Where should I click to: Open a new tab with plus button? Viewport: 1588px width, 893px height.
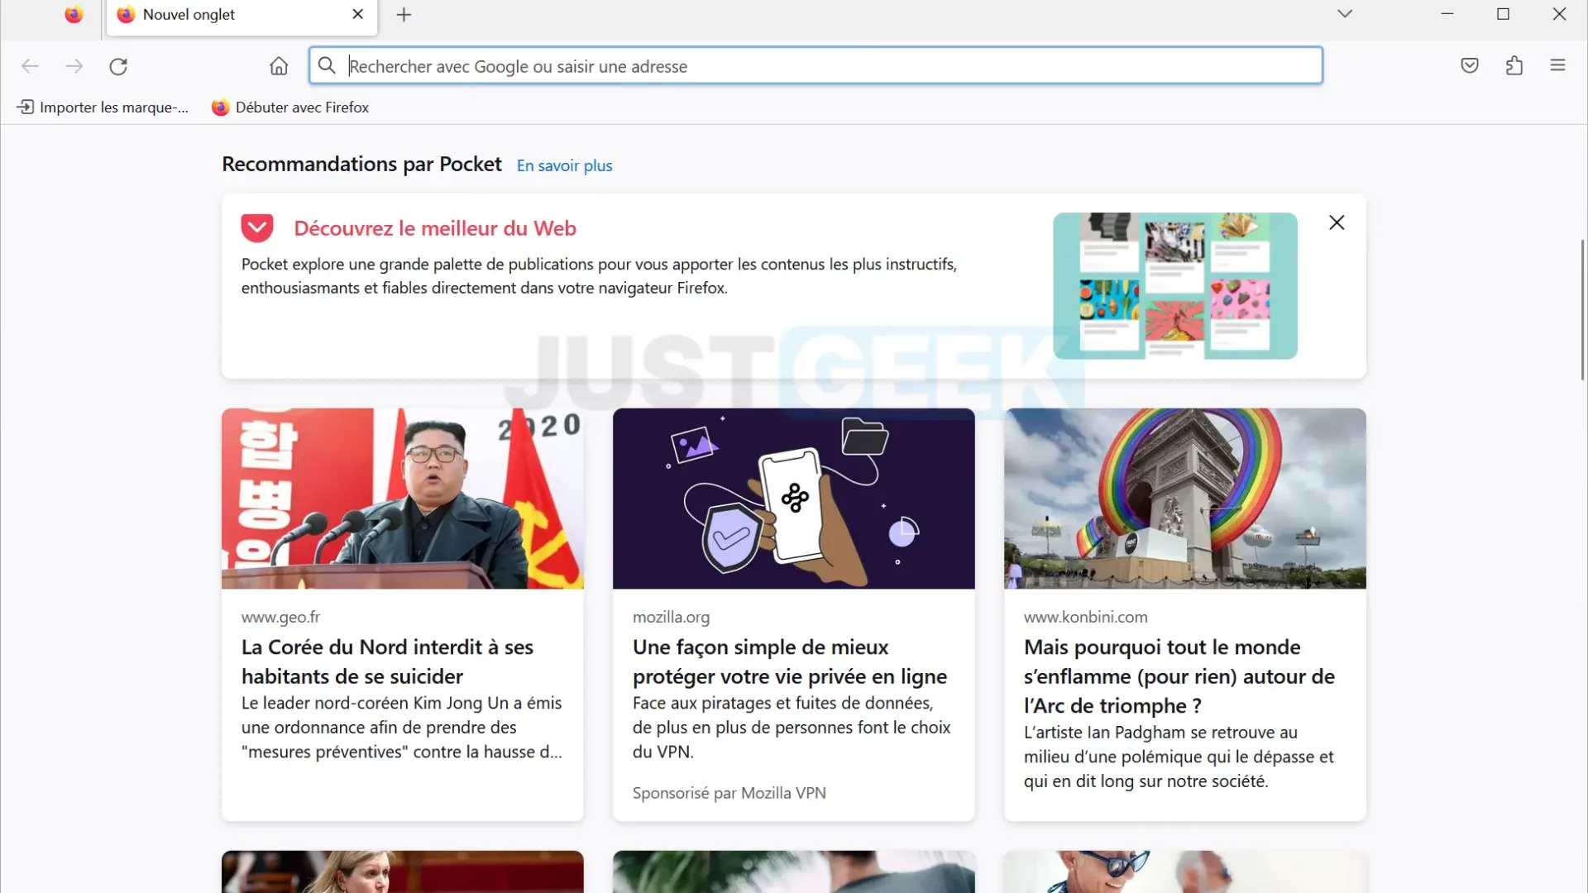404,15
